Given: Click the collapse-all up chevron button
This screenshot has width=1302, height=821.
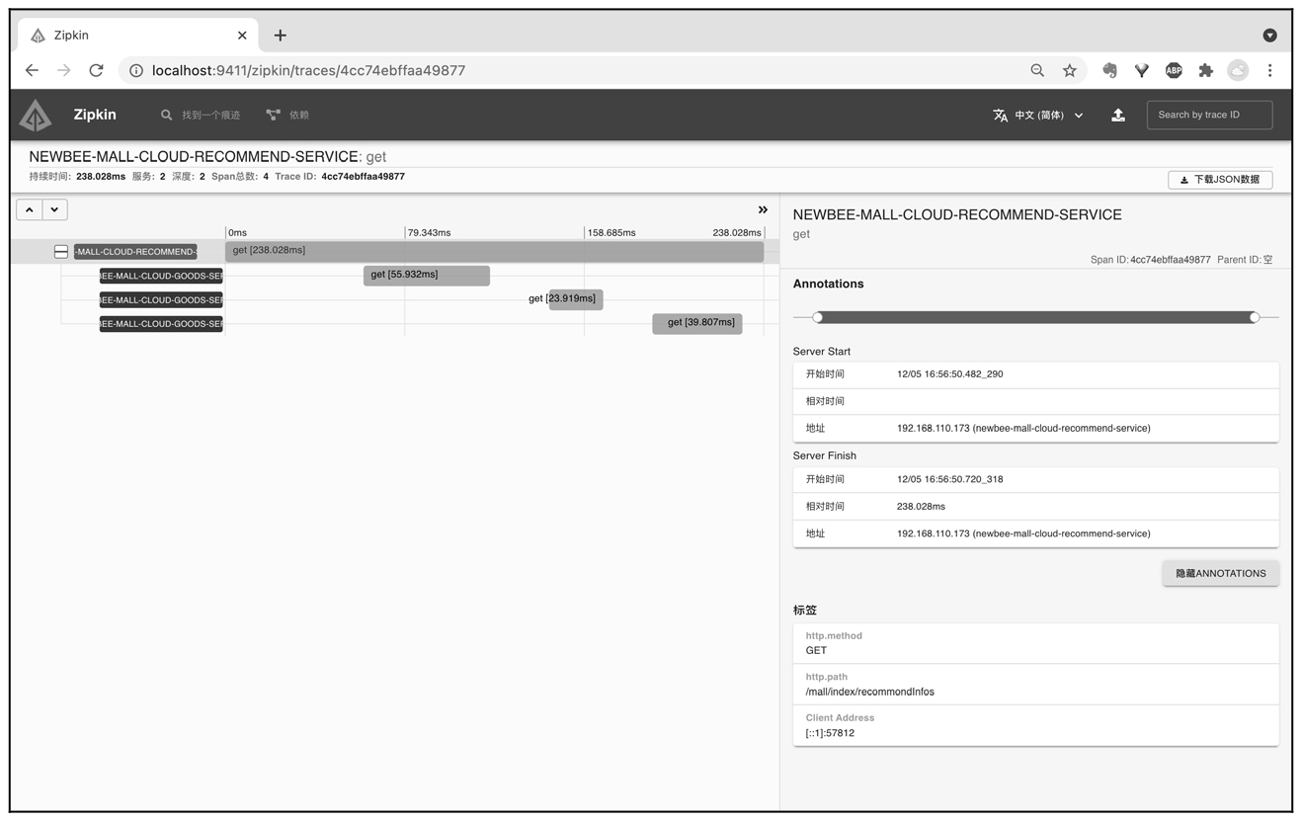Looking at the screenshot, I should pyautogui.click(x=30, y=209).
